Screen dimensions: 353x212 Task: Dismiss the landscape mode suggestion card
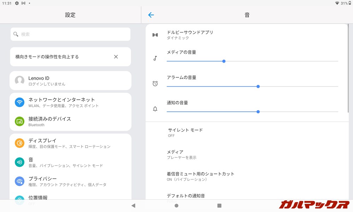pos(116,57)
